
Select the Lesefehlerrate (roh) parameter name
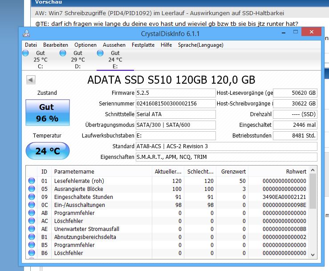click(x=79, y=181)
